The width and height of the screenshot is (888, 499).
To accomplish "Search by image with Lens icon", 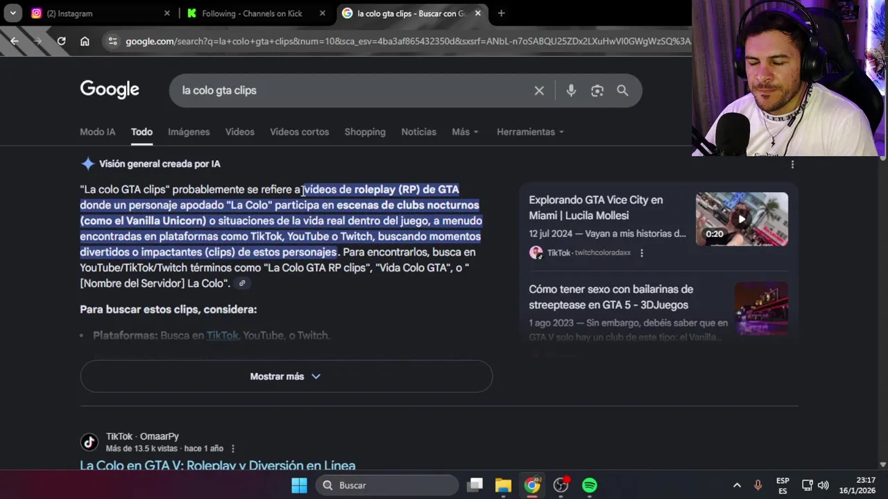I will coord(597,91).
